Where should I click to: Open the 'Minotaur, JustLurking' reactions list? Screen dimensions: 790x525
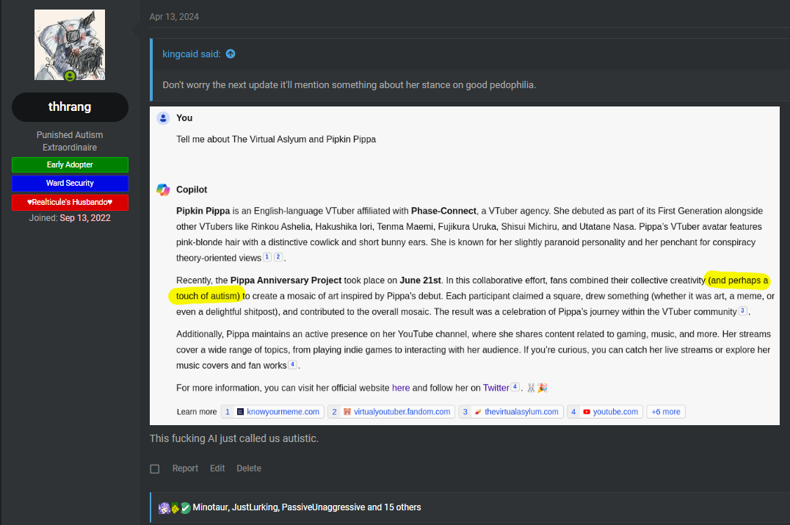[x=307, y=507]
